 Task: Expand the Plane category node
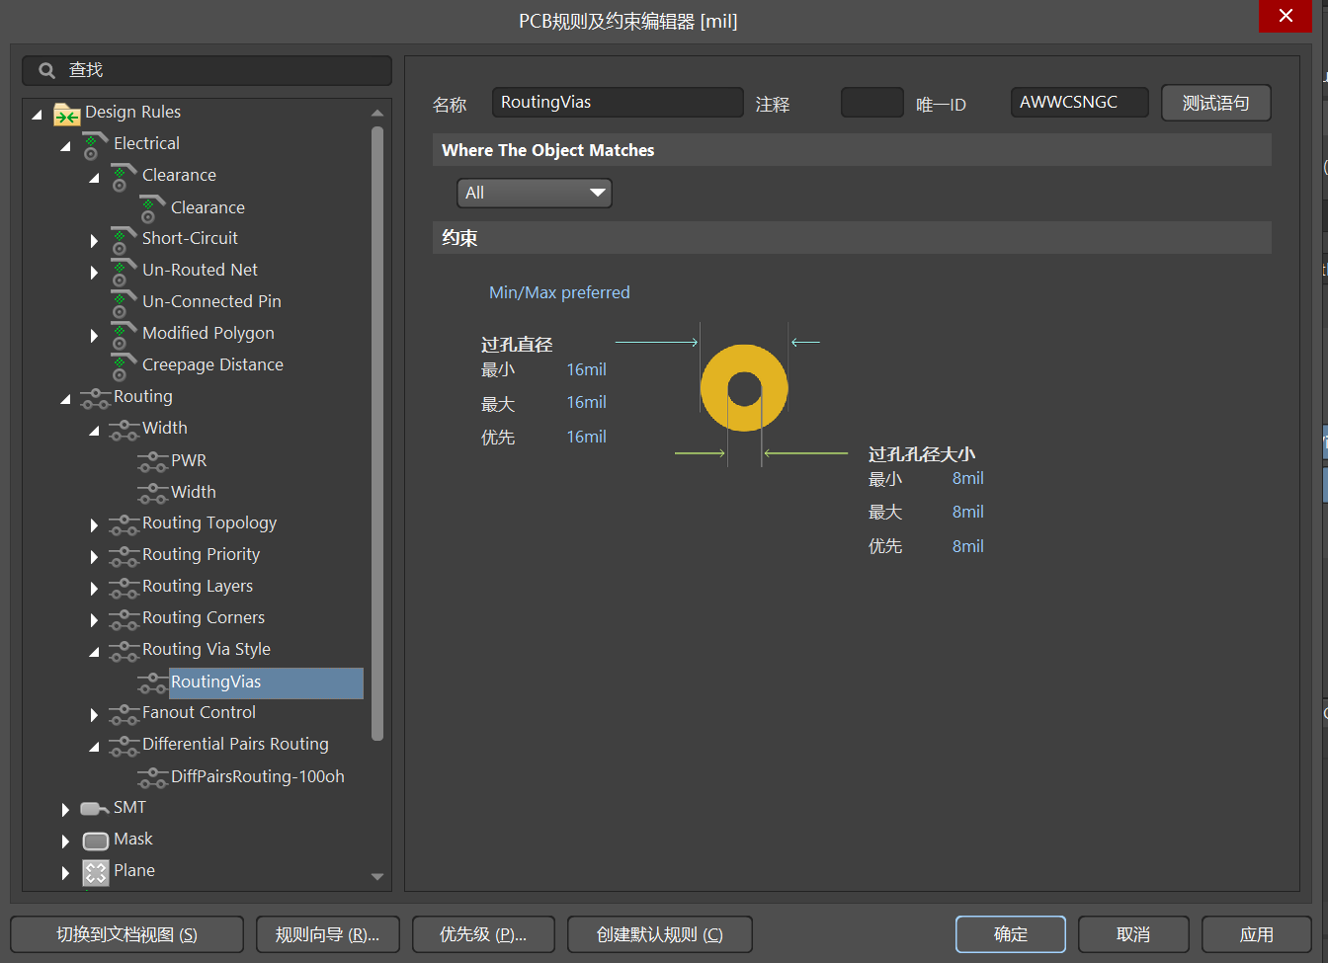click(x=65, y=872)
